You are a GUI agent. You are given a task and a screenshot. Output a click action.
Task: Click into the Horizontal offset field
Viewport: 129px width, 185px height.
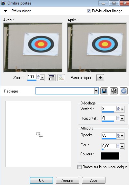coord(109,118)
